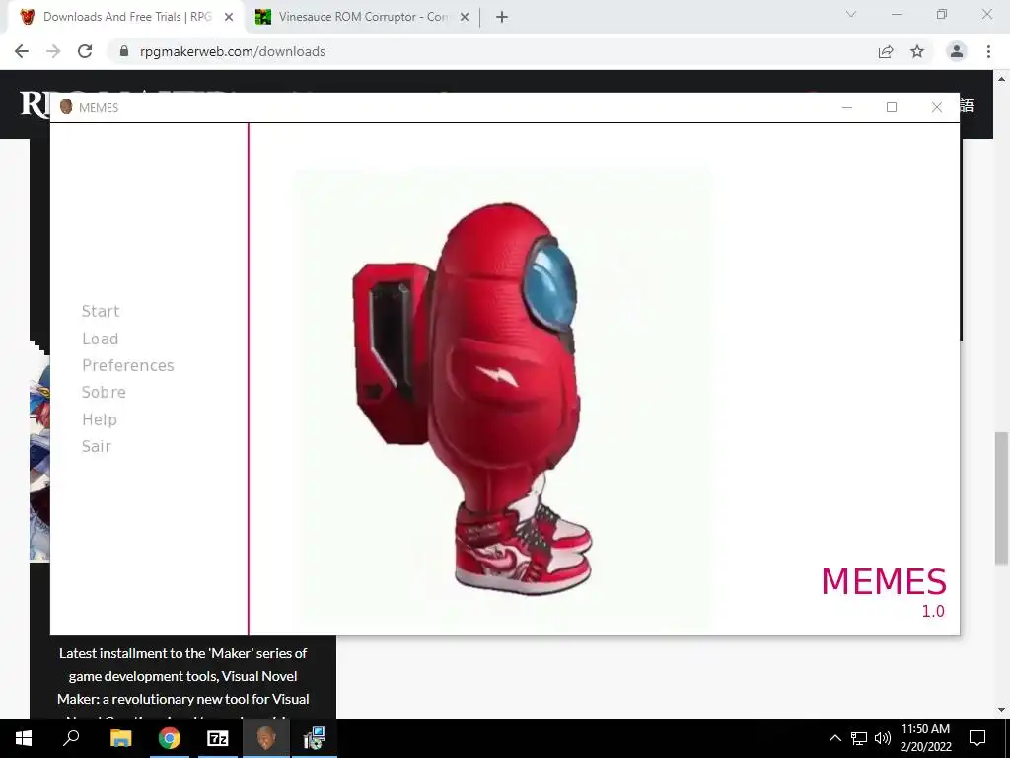Viewport: 1010px width, 758px height.
Task: Open the installer taskbar icon
Action: tap(315, 738)
